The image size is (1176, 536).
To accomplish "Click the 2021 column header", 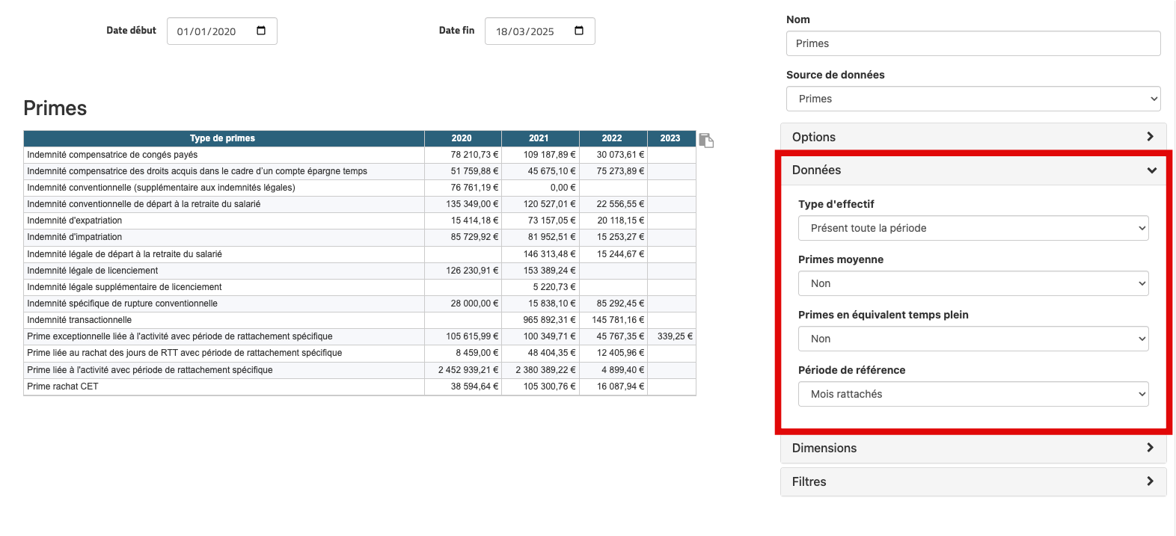I will [539, 138].
